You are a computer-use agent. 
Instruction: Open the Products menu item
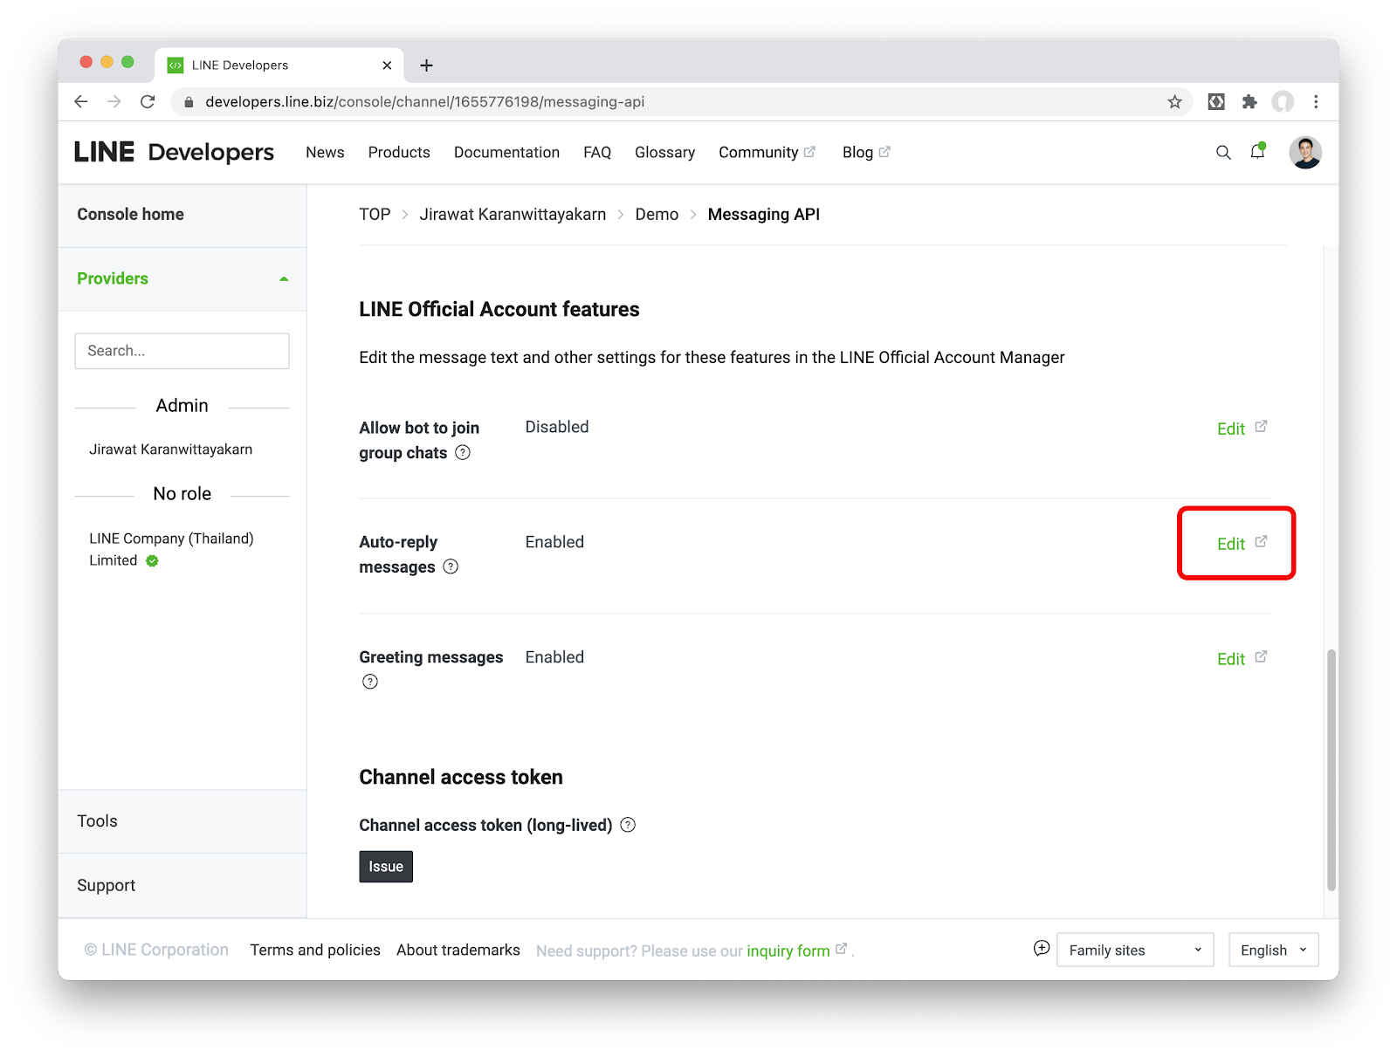(x=399, y=153)
